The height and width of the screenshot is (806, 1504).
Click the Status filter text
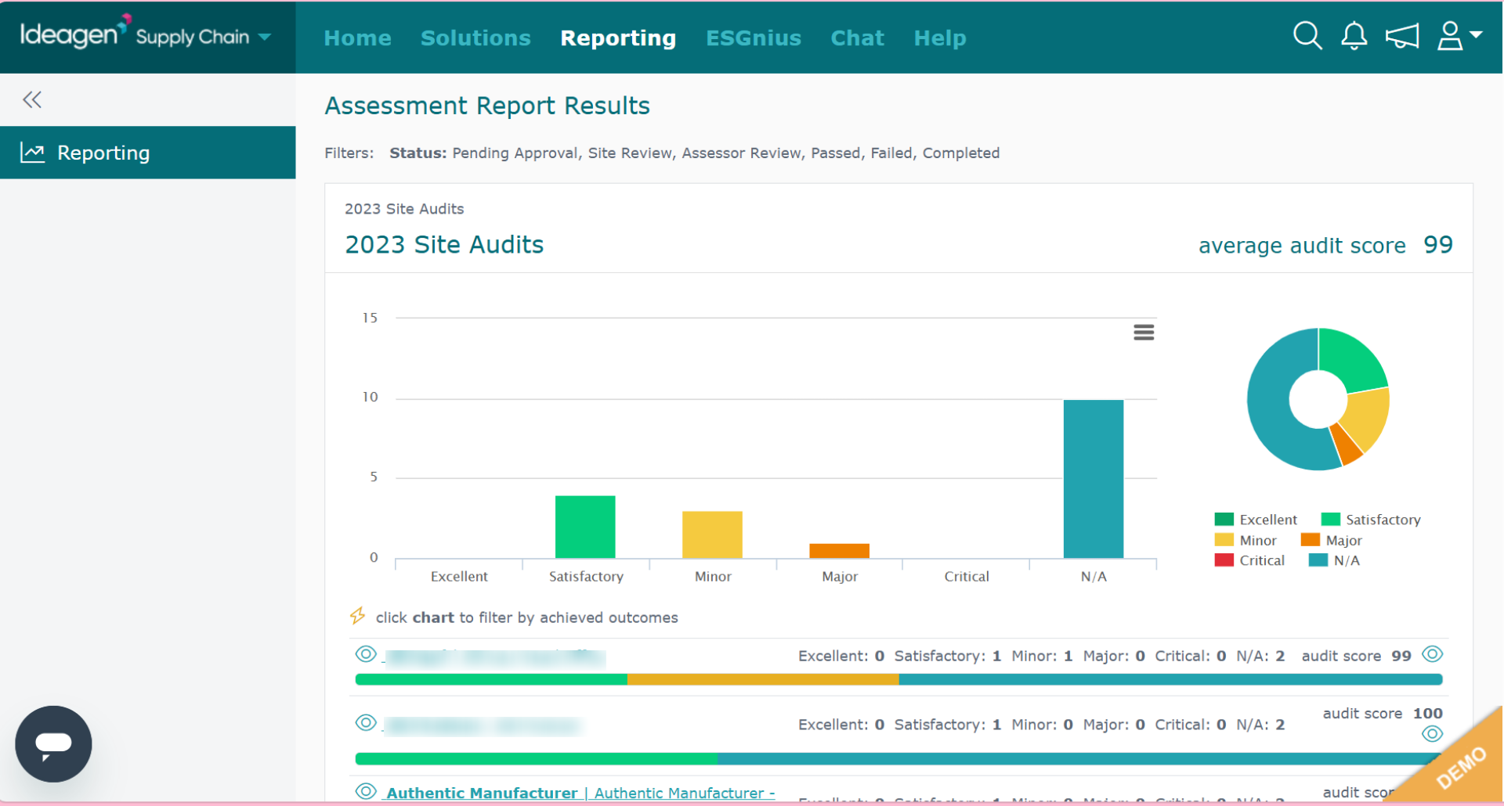coord(694,153)
